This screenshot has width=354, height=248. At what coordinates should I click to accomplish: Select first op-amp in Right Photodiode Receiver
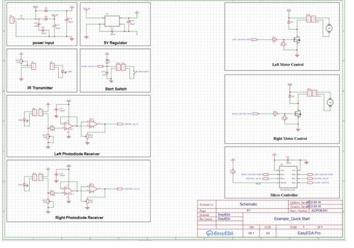[x=68, y=191]
